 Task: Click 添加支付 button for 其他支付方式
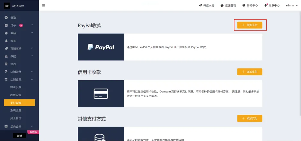pos(250,118)
